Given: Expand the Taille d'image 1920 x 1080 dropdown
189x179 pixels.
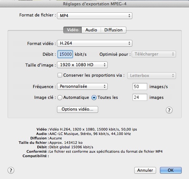Looking at the screenshot, I should tap(82, 65).
